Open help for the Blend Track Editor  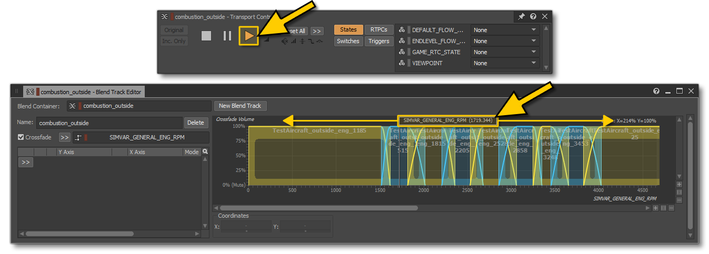(656, 91)
